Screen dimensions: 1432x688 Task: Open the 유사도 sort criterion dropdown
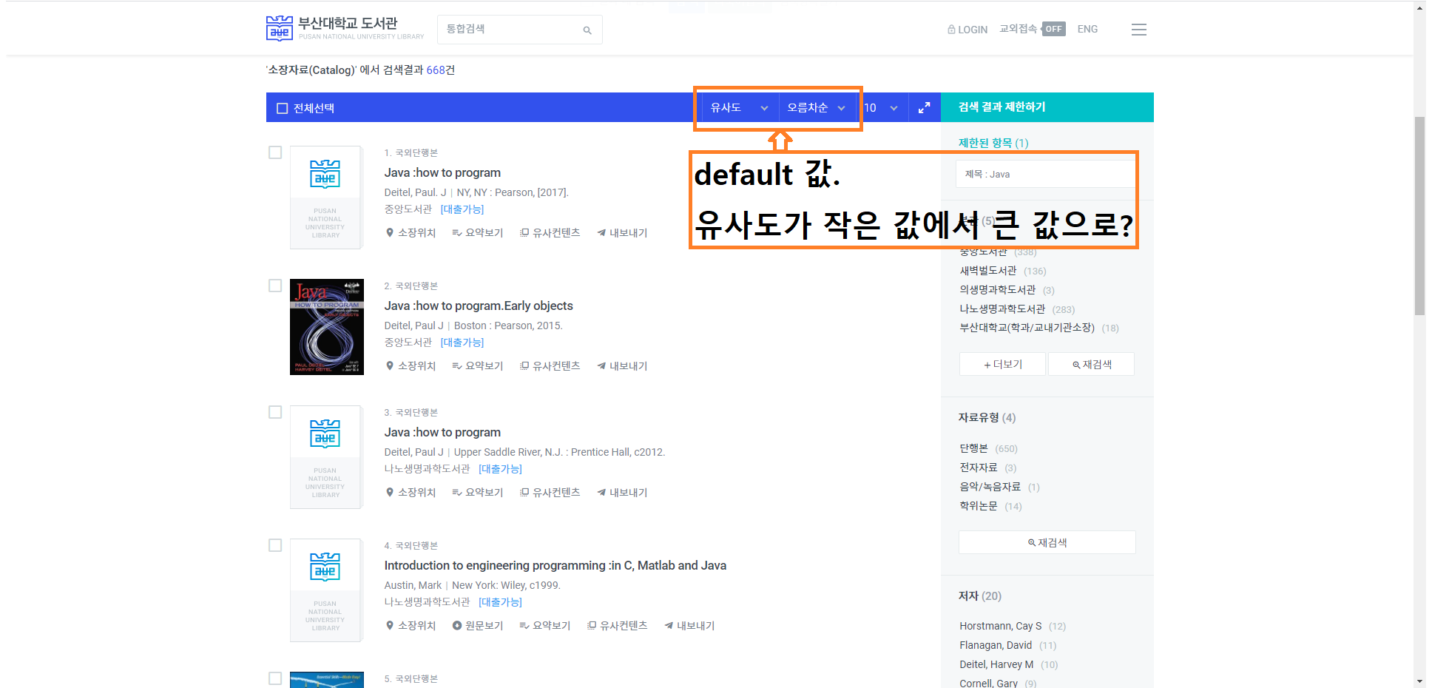738,108
